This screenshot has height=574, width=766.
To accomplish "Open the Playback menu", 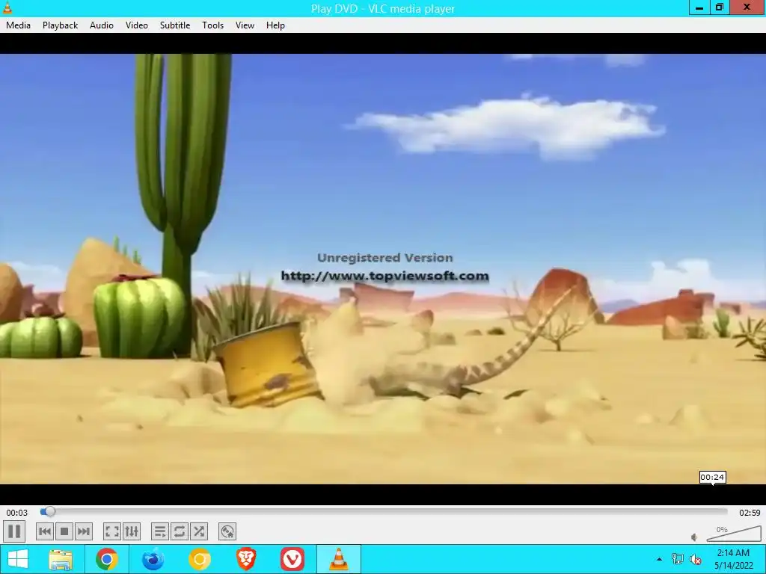I will 60,25.
